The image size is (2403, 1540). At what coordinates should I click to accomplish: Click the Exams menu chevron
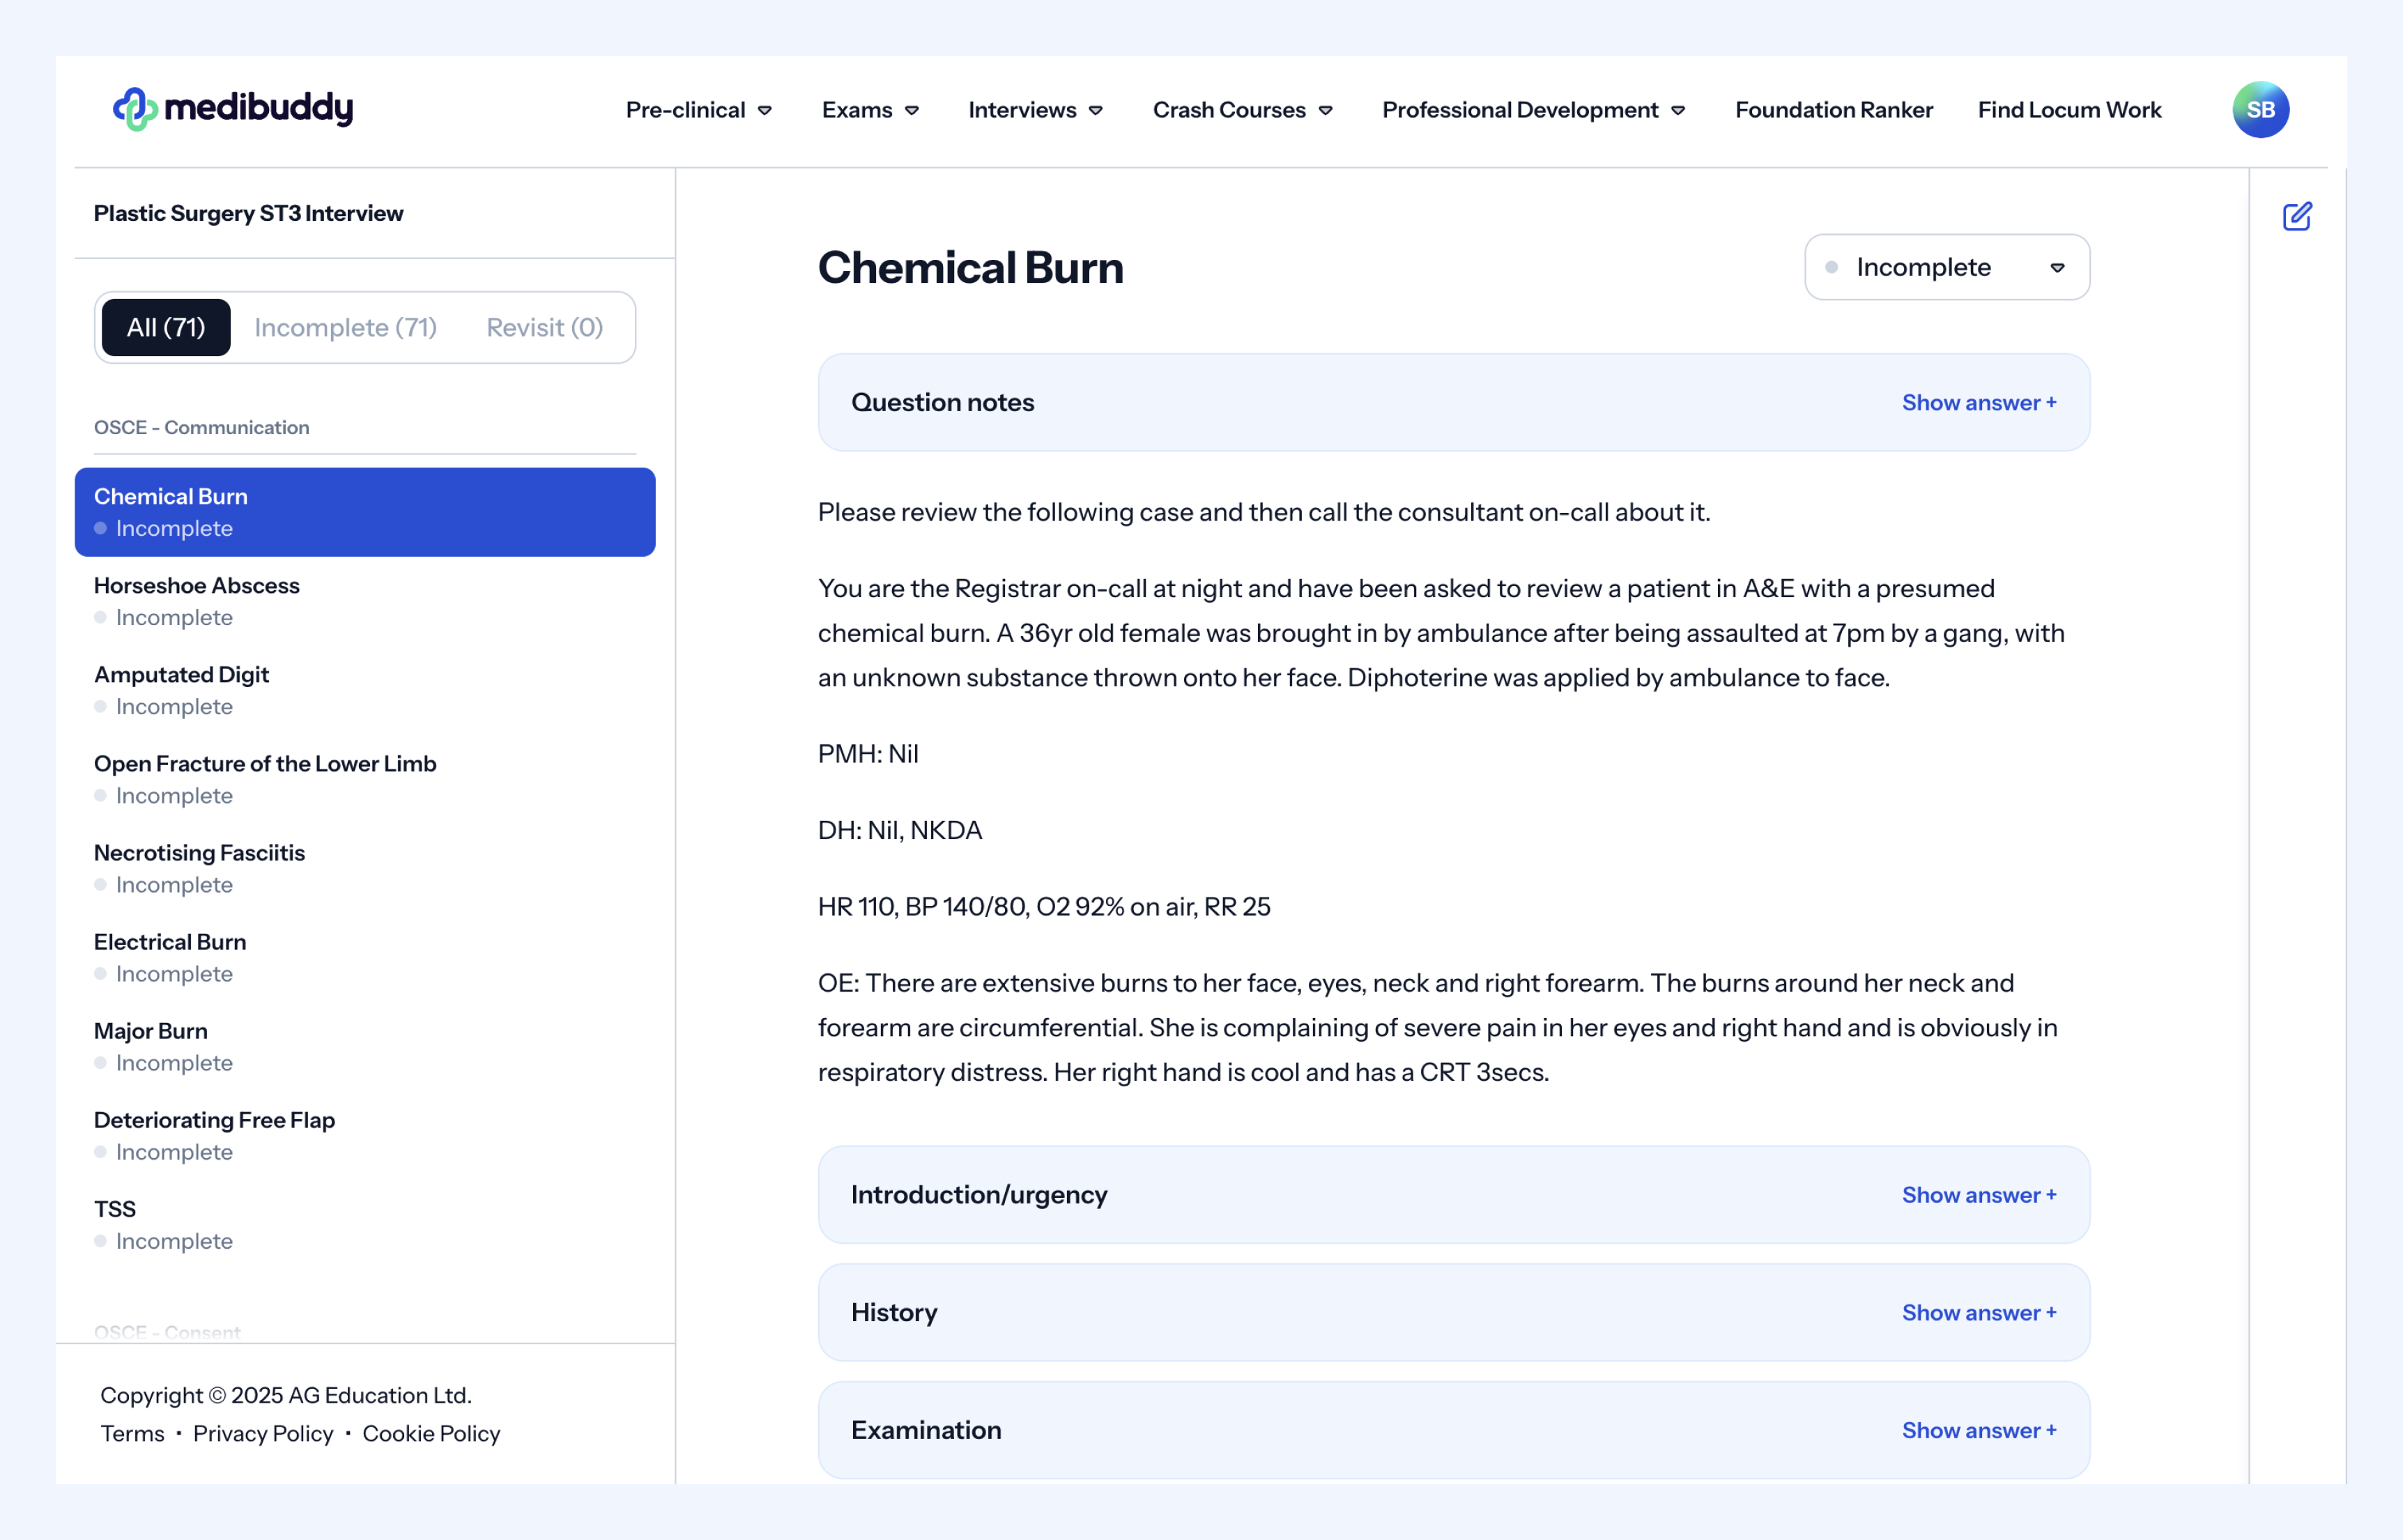912,110
